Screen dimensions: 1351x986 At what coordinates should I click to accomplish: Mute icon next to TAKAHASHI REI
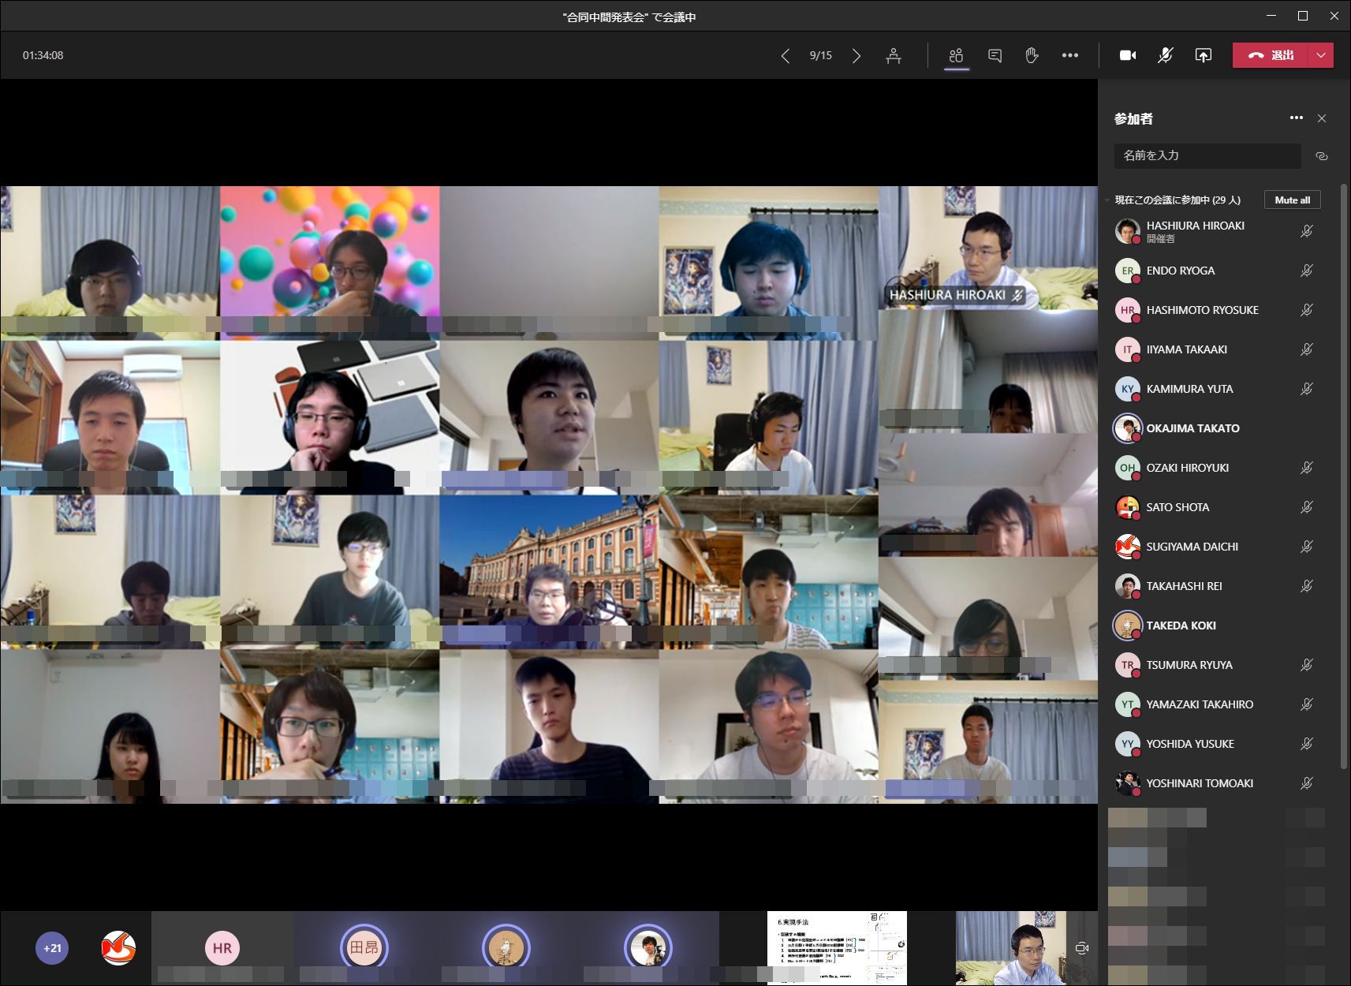click(x=1307, y=586)
